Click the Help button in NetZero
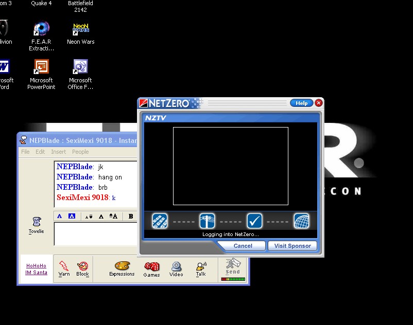Screen dimensions: 413x325 [301, 103]
